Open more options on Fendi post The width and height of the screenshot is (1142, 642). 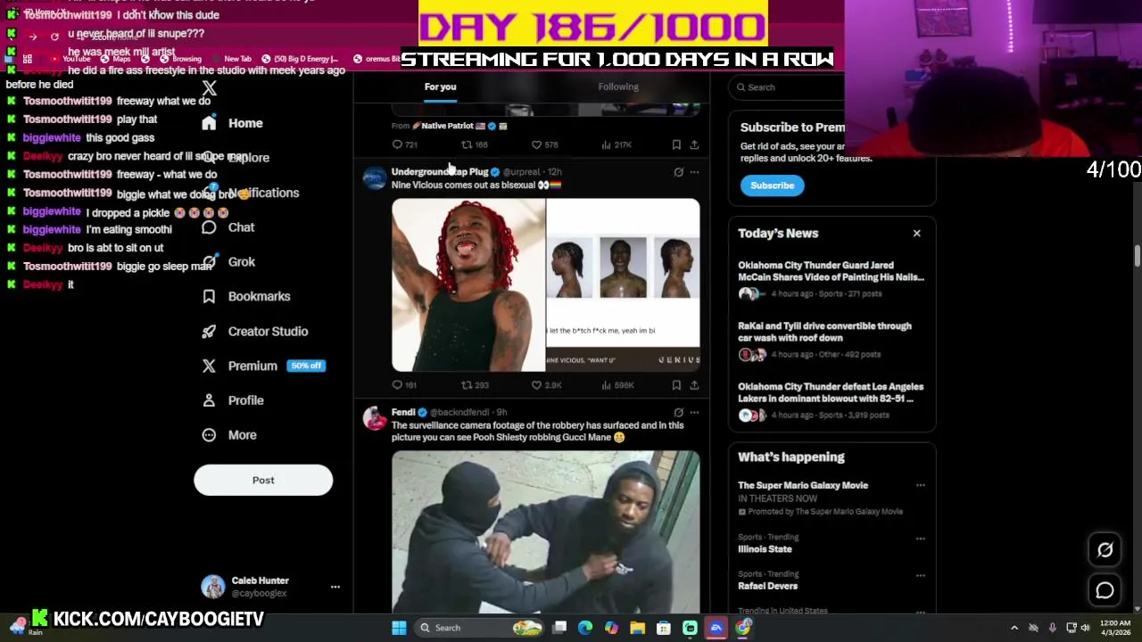tap(694, 413)
